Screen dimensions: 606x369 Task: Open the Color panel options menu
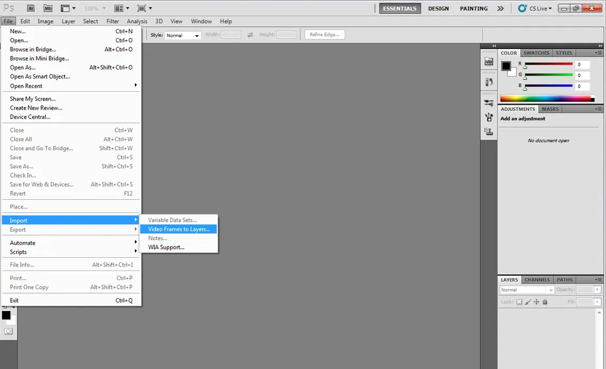[598, 53]
